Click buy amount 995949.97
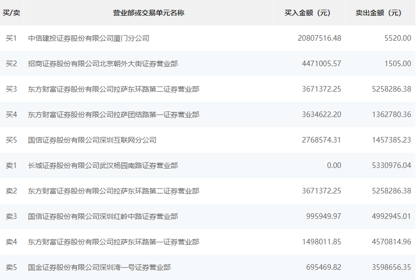Image resolution: width=416 pixels, height=280 pixels. pos(324,216)
